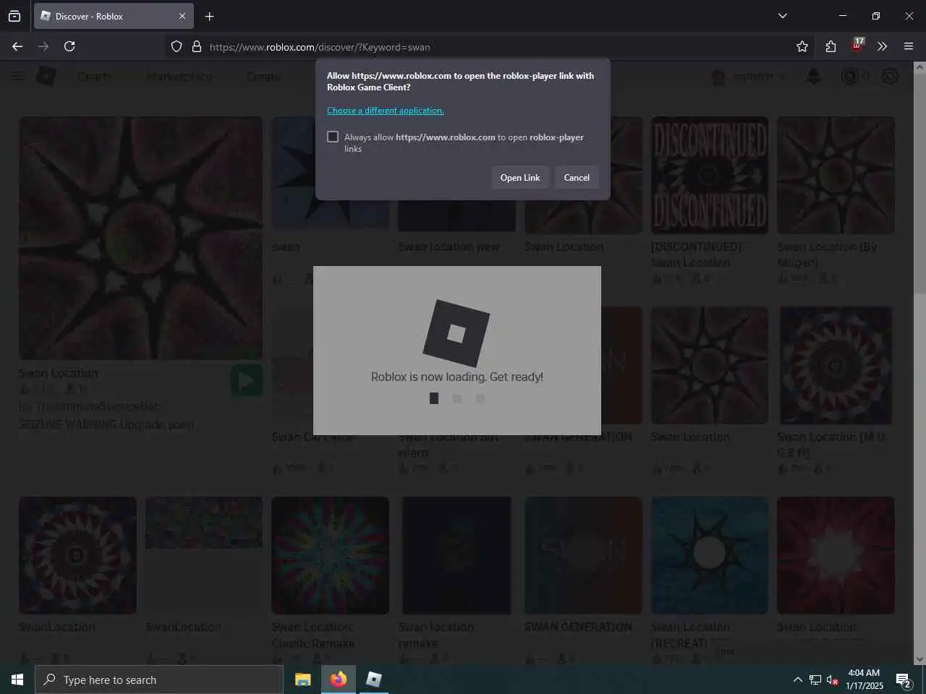Open the Firefox extensions puzzle icon
The width and height of the screenshot is (926, 694).
click(x=831, y=46)
